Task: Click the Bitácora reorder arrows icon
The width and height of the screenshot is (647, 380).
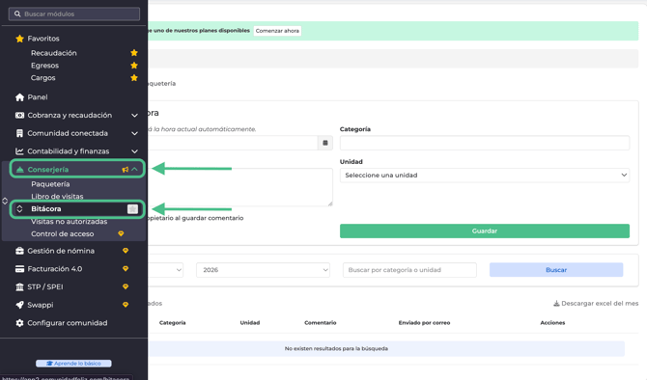Action: point(19,209)
